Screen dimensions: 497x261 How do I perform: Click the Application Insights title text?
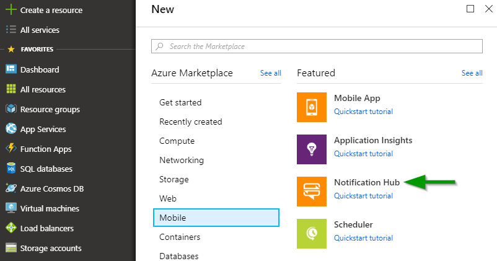pyautogui.click(x=373, y=141)
